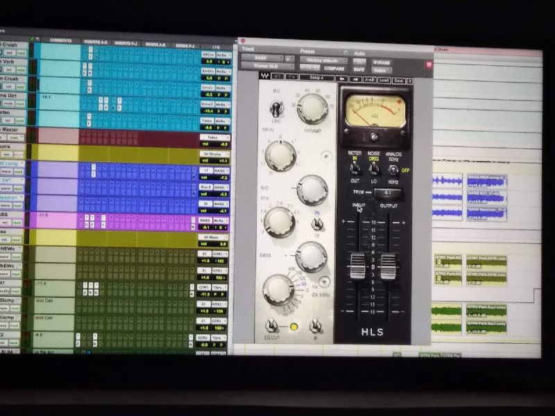Click the 10kHz treble knob

tap(280, 155)
